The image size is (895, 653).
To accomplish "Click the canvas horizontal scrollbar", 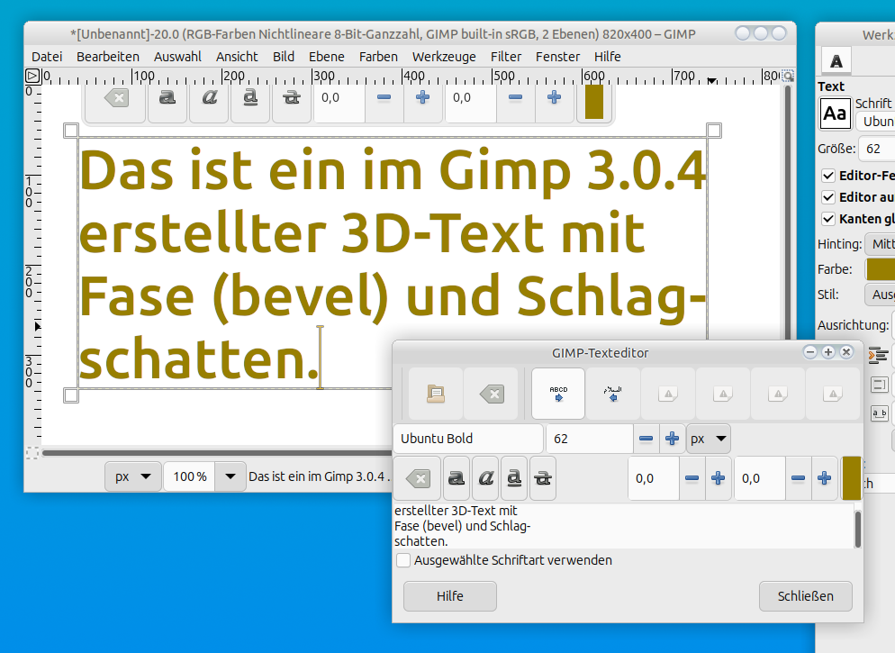I will 217,453.
